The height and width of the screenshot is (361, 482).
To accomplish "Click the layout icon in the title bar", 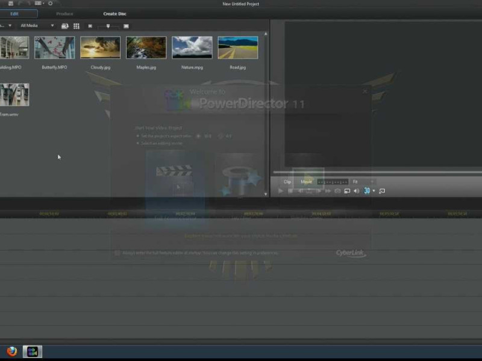I will coord(38,3).
